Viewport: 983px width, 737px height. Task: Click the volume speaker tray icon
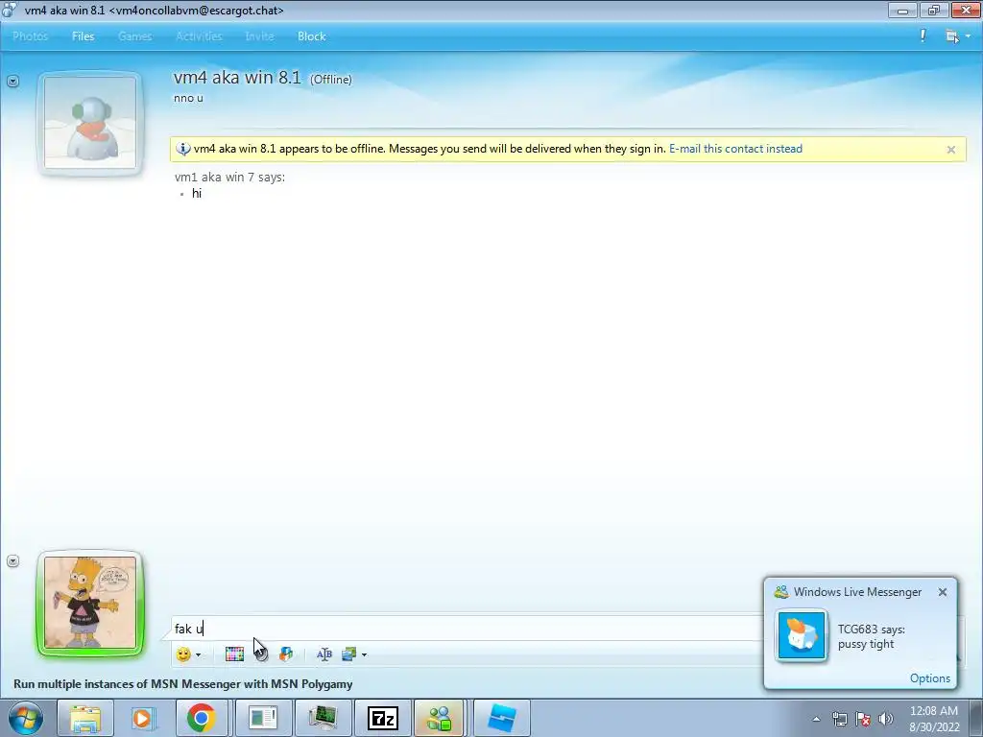(x=886, y=719)
